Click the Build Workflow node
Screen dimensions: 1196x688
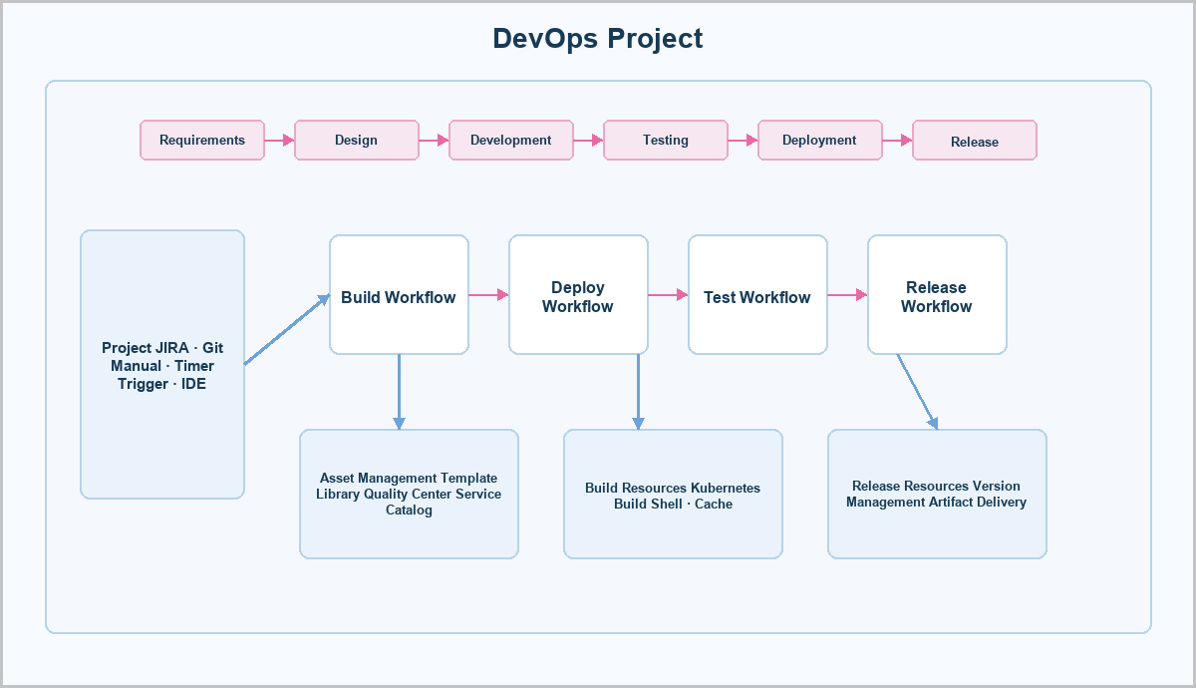399,295
